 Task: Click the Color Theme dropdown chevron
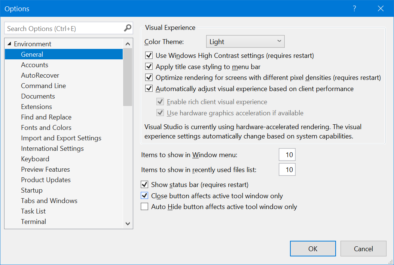click(279, 41)
